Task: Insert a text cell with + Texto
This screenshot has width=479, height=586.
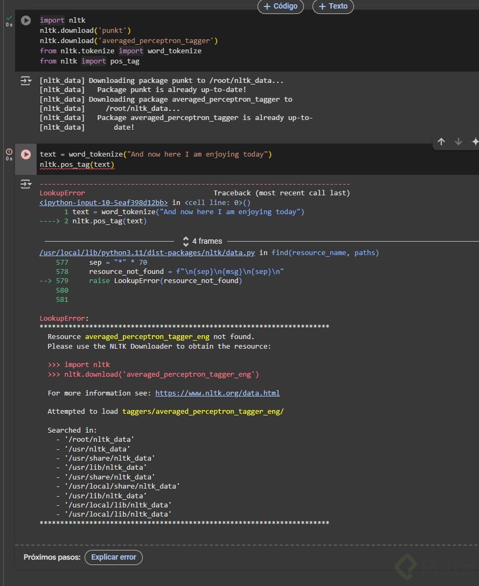Action: (333, 6)
